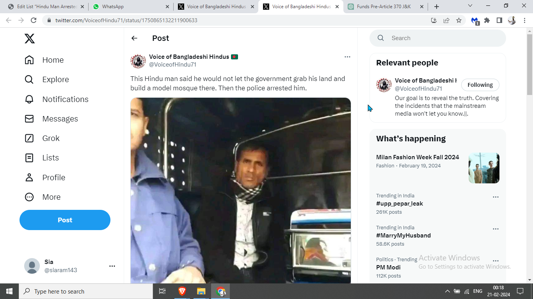Bookmark this page with the star icon
The width and height of the screenshot is (533, 299).
coord(459,20)
